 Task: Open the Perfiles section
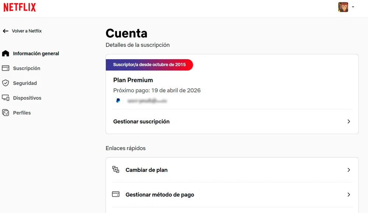click(22, 113)
